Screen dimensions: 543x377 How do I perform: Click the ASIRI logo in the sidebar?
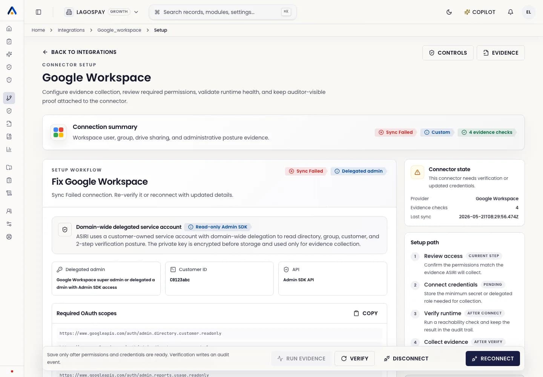pos(12,11)
